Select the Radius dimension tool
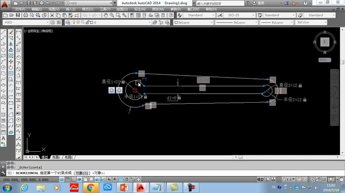Screen dimensions: 345x193 pyautogui.click(x=18, y=57)
